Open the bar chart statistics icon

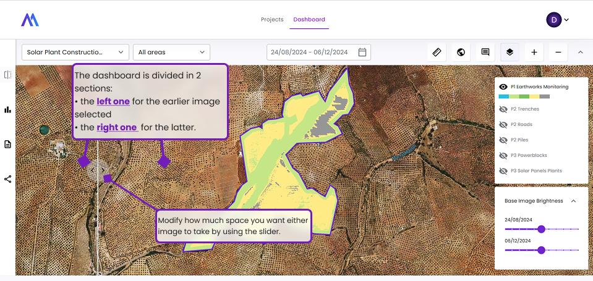pos(7,109)
